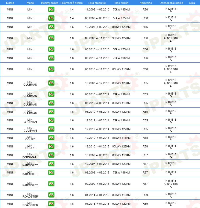Click the fuel icon in the Clubman 72kW / 98KM row
The height and width of the screenshot is (208, 200).
click(x=51, y=94)
